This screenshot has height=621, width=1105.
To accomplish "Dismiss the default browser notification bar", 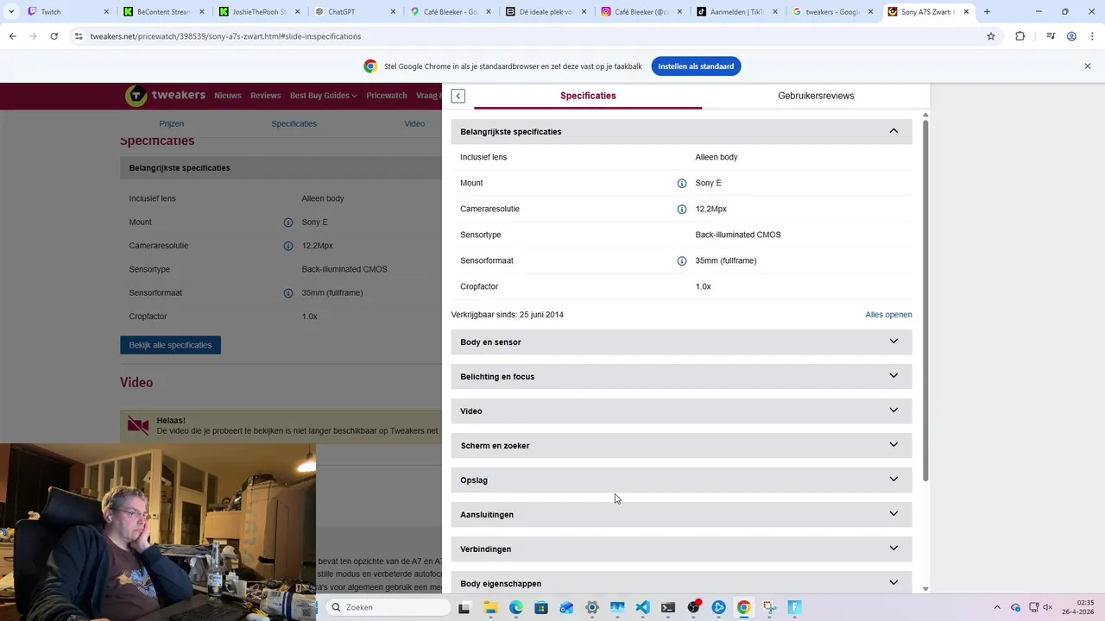I will tap(1088, 66).
